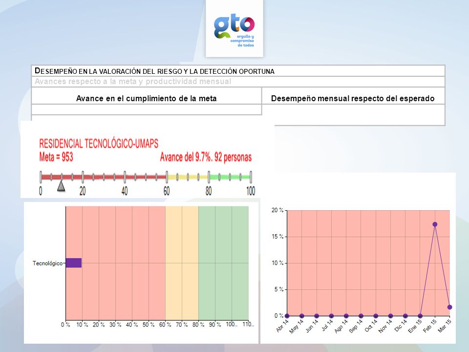Click the '15 %' line chart axis label
Screen dimensions: 469x352
pyautogui.click(x=277, y=237)
